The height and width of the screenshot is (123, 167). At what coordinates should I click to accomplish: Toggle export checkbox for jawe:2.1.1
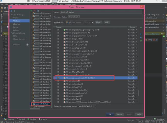point(58,96)
